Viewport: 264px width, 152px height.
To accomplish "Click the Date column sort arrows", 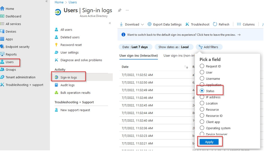I will [x=186, y=67].
